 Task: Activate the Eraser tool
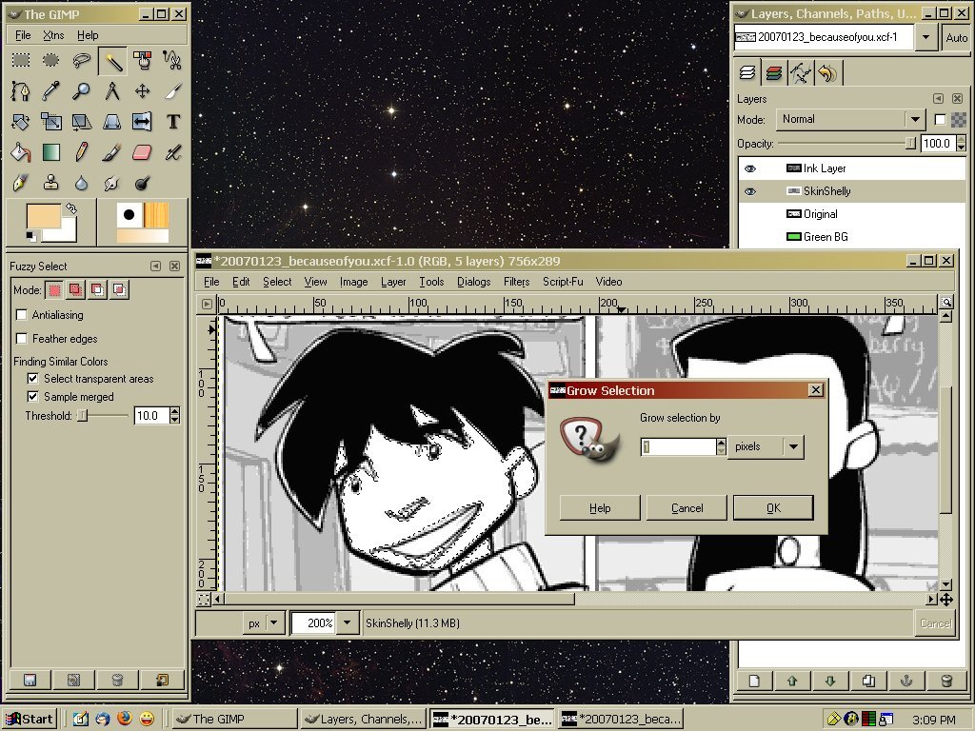[x=143, y=151]
